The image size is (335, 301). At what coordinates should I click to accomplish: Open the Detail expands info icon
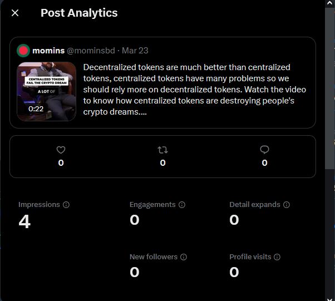click(287, 205)
